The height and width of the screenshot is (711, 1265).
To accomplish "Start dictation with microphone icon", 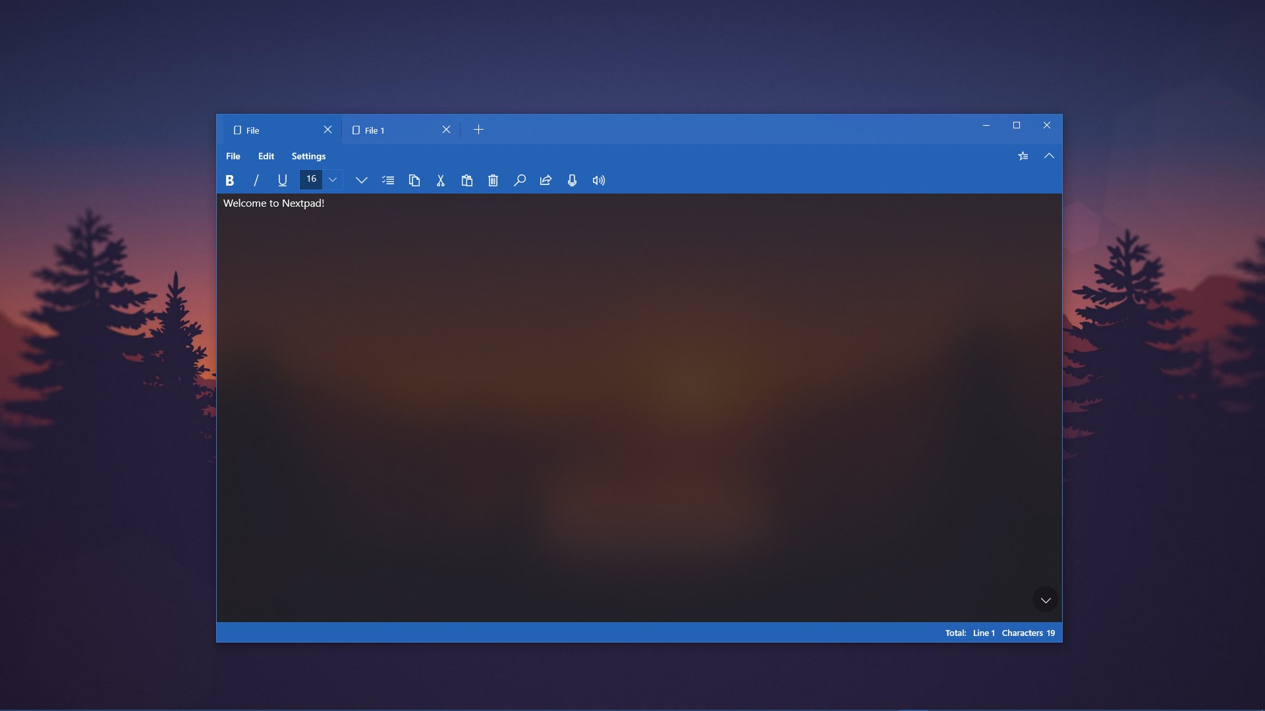I will (x=572, y=180).
